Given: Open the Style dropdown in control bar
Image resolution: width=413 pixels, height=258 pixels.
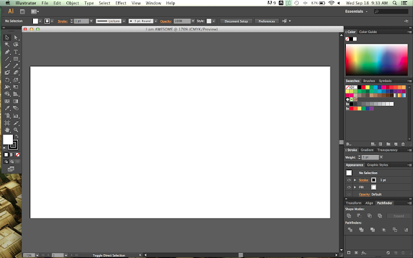Looking at the screenshot, I should pos(214,21).
